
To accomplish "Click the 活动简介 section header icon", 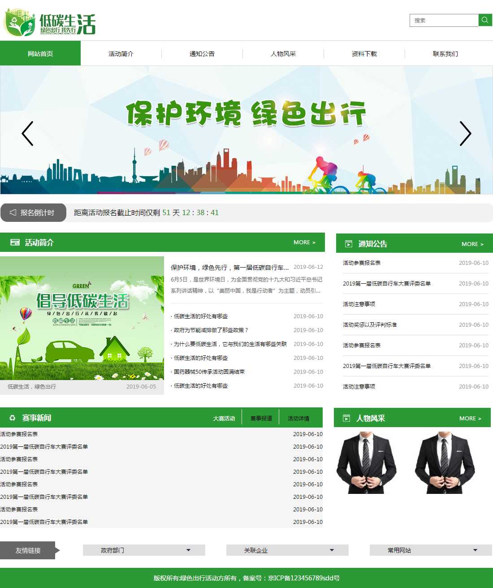I will (15, 242).
